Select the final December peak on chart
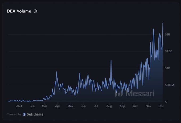 tap(163, 23)
